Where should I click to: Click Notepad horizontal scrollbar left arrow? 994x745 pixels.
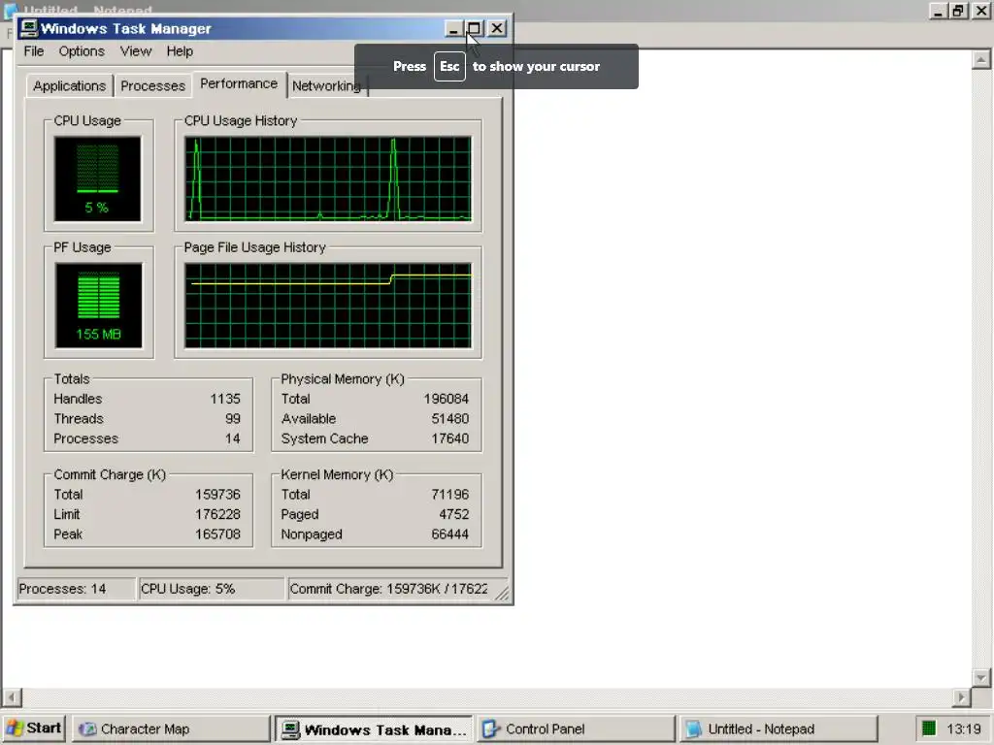[x=12, y=697]
